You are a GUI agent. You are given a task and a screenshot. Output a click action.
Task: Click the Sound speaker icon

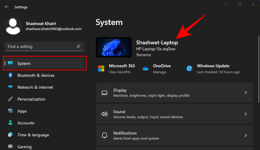pyautogui.click(x=105, y=114)
